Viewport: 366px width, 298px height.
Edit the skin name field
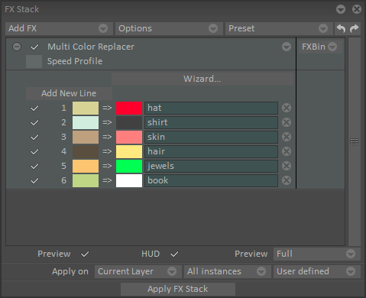click(211, 137)
